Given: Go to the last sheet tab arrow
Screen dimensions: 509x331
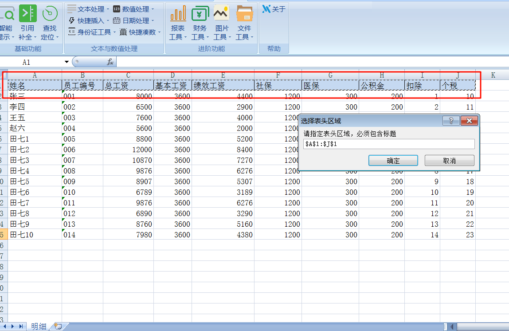Looking at the screenshot, I should pyautogui.click(x=21, y=327).
